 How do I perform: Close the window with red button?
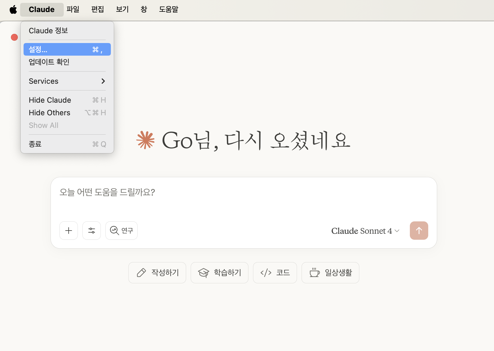point(14,37)
